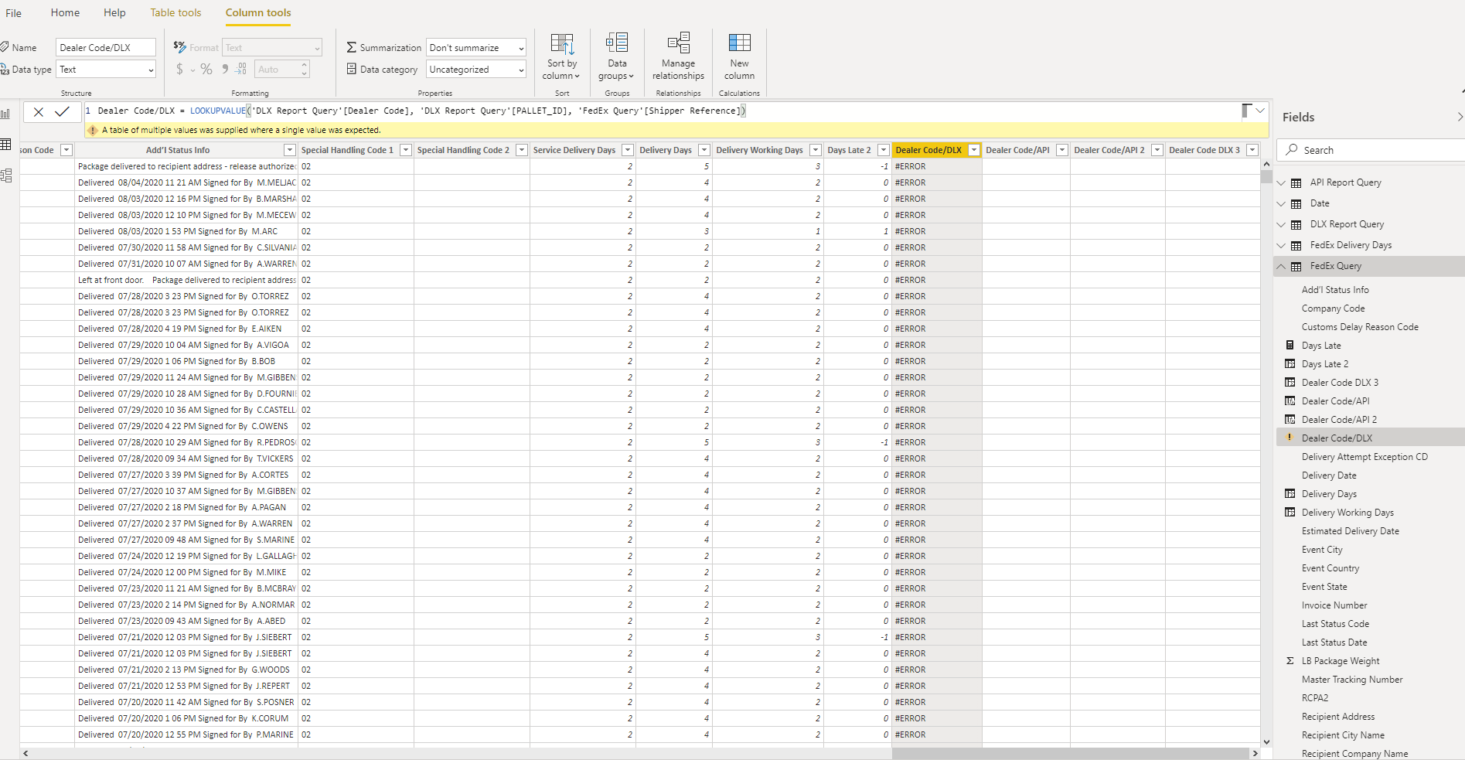Select the Recipient Address field
This screenshot has height=760, width=1465.
pos(1338,717)
